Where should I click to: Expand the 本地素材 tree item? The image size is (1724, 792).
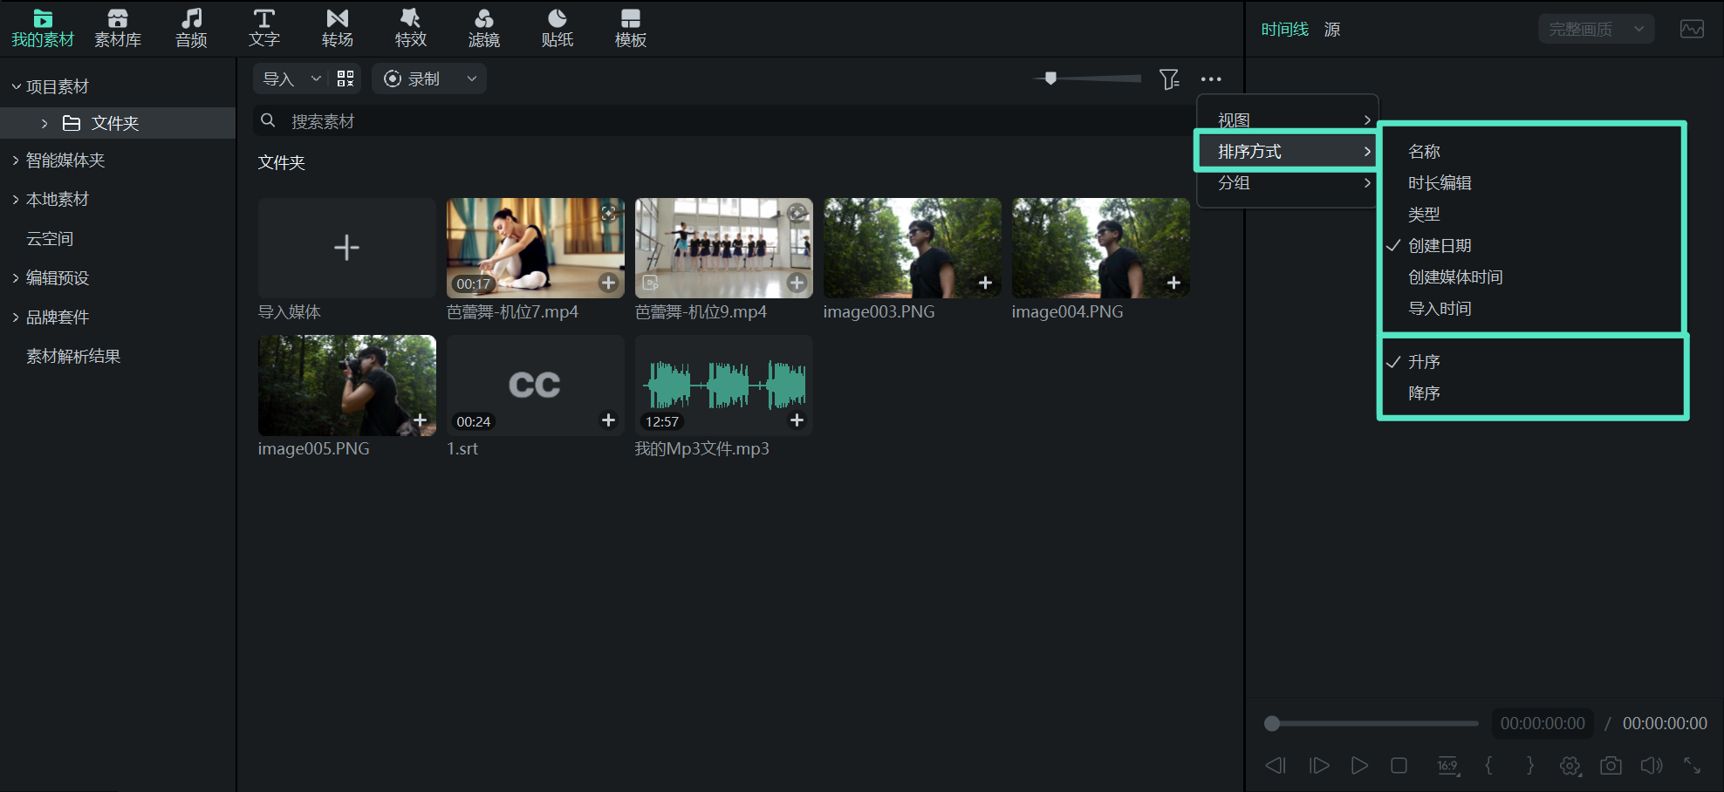click(x=16, y=200)
